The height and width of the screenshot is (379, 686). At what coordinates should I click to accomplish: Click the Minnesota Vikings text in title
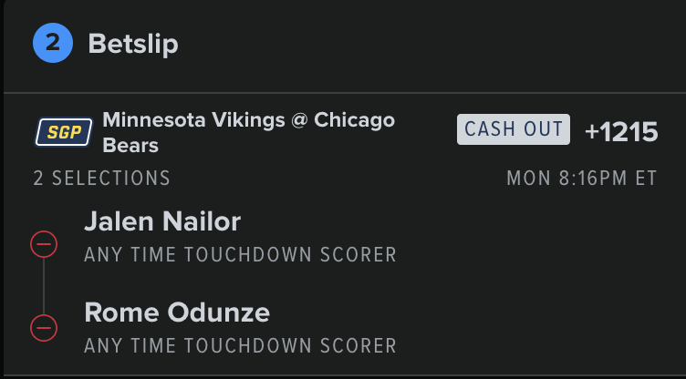[x=193, y=119]
